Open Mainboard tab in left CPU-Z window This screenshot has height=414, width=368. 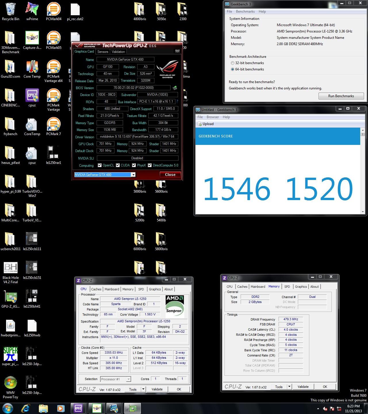pyautogui.click(x=112, y=289)
